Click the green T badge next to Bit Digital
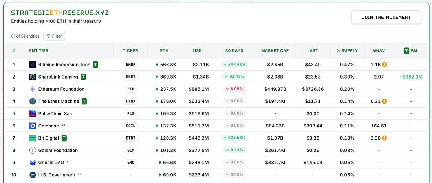432x183 pixels. [64, 138]
